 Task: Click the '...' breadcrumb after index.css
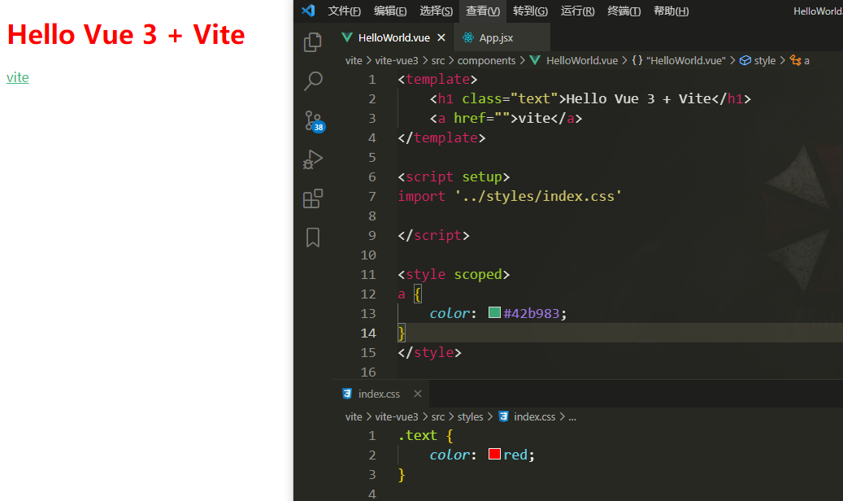(572, 416)
